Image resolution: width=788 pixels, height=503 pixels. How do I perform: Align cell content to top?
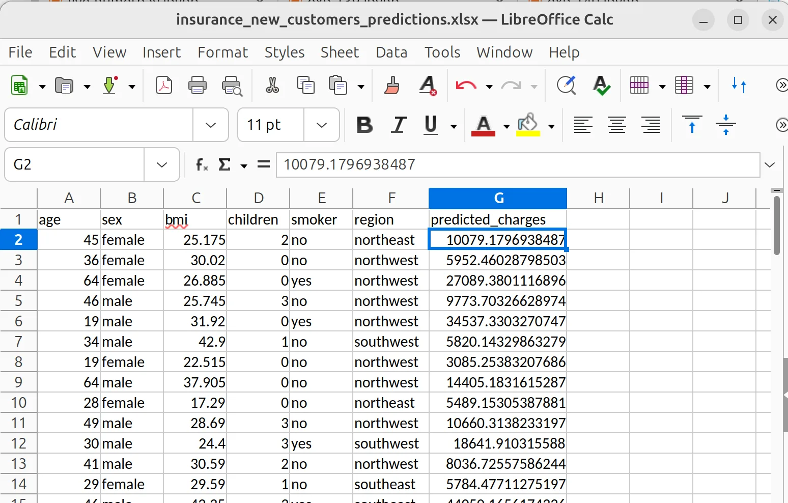pos(692,125)
